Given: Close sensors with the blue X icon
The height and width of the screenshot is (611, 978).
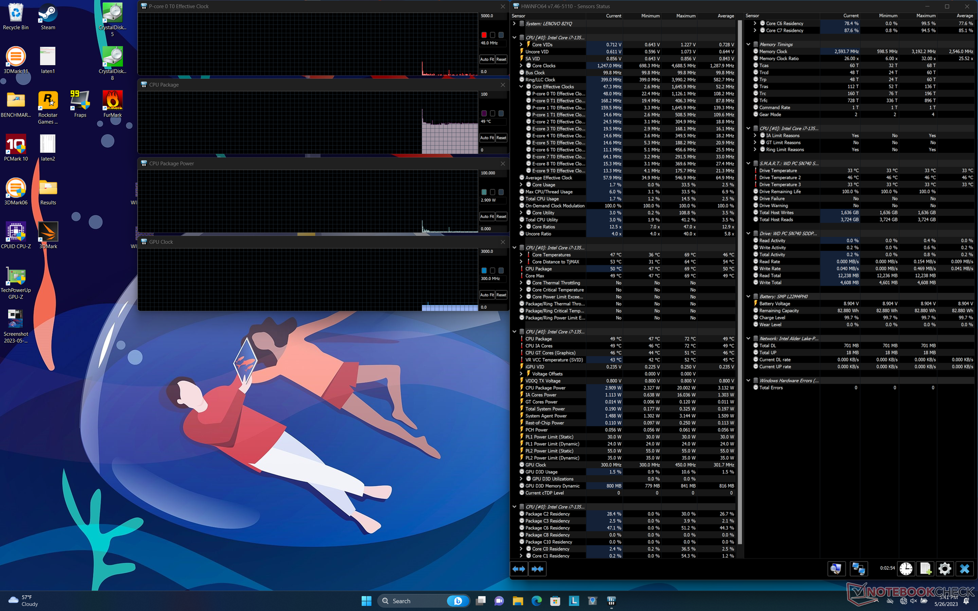Looking at the screenshot, I should [964, 569].
